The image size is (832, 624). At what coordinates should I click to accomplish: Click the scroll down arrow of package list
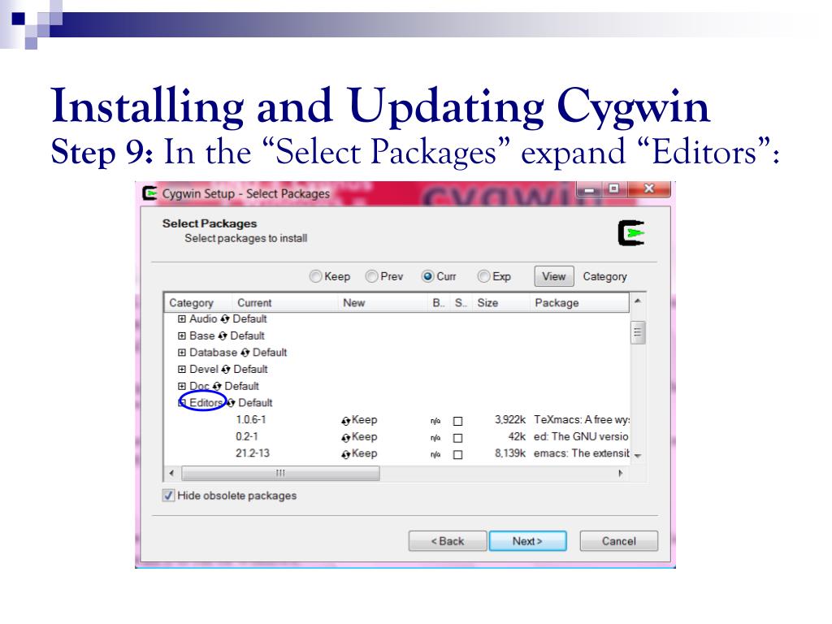[x=638, y=457]
